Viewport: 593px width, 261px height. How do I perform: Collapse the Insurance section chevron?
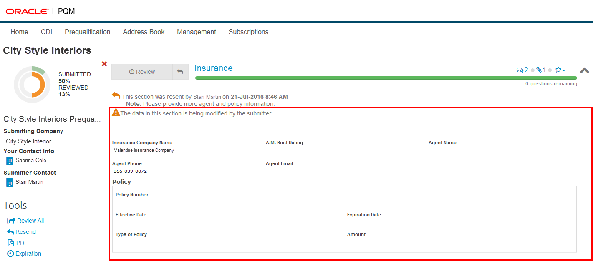[x=585, y=71]
